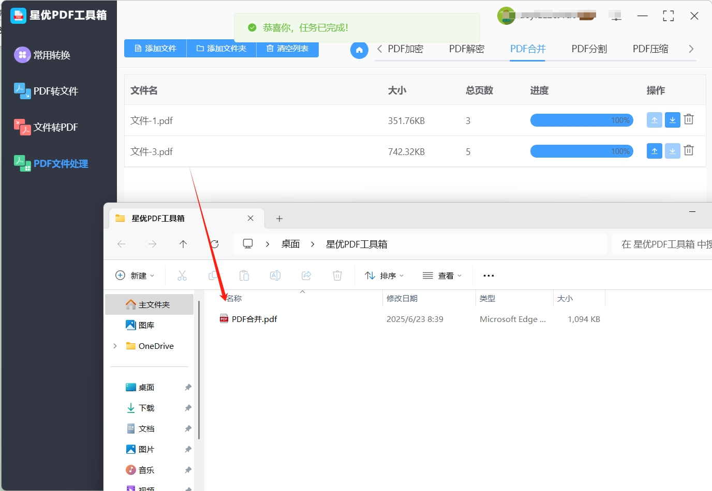Click the Cut scissors icon
The height and width of the screenshot is (491, 712).
pyautogui.click(x=182, y=275)
